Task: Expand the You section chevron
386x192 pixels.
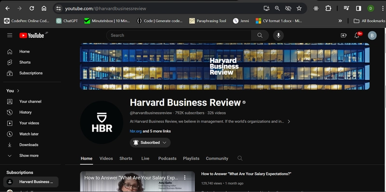Action: click(18, 90)
